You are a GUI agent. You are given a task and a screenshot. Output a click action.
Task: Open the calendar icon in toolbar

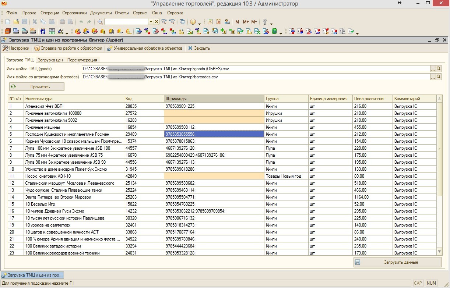219,22
